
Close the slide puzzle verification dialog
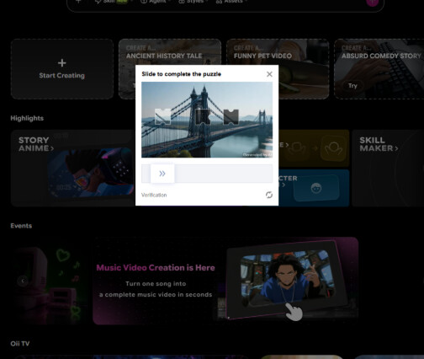269,74
